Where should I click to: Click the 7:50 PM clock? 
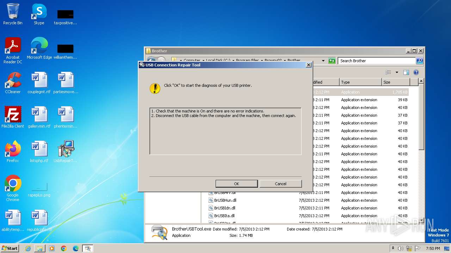click(x=433, y=248)
